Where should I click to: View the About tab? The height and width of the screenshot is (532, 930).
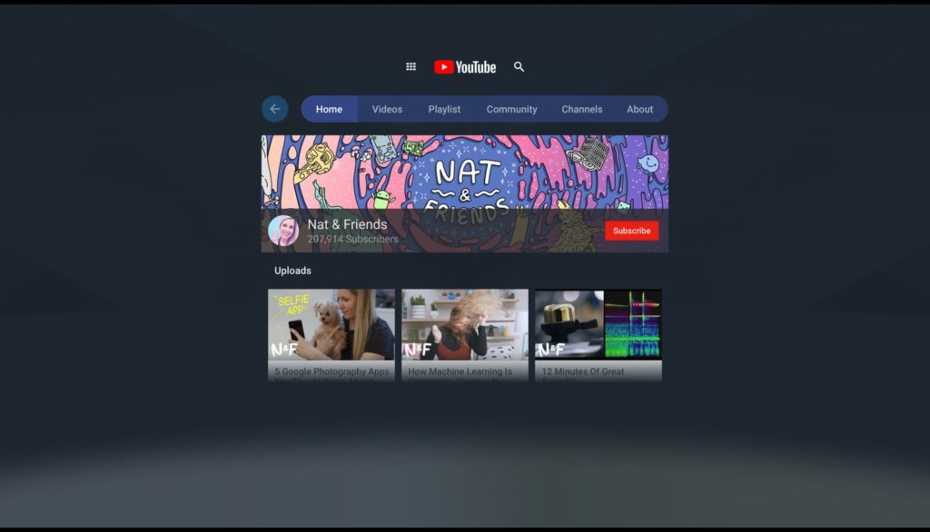click(x=639, y=109)
